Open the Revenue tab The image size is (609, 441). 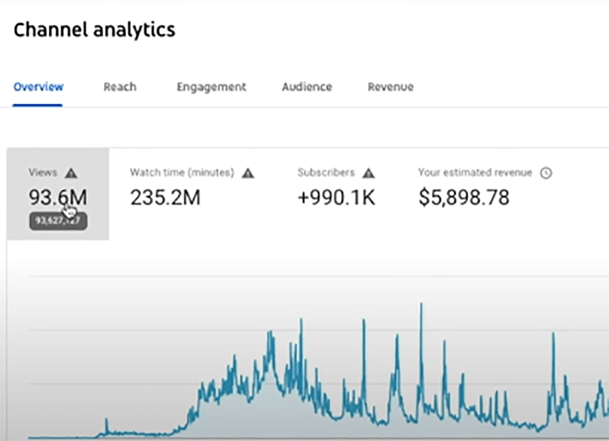390,87
